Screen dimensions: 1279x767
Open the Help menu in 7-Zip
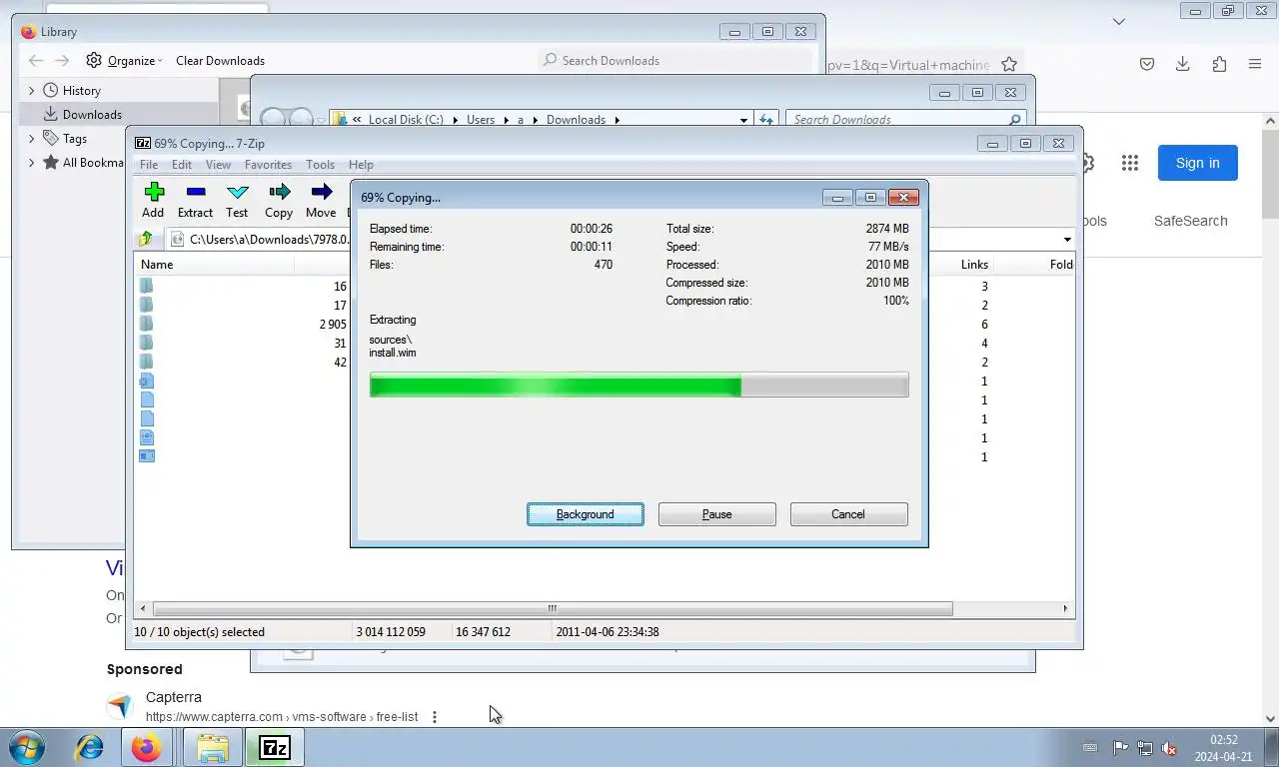(361, 165)
